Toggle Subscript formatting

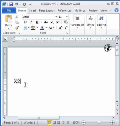point(52,22)
